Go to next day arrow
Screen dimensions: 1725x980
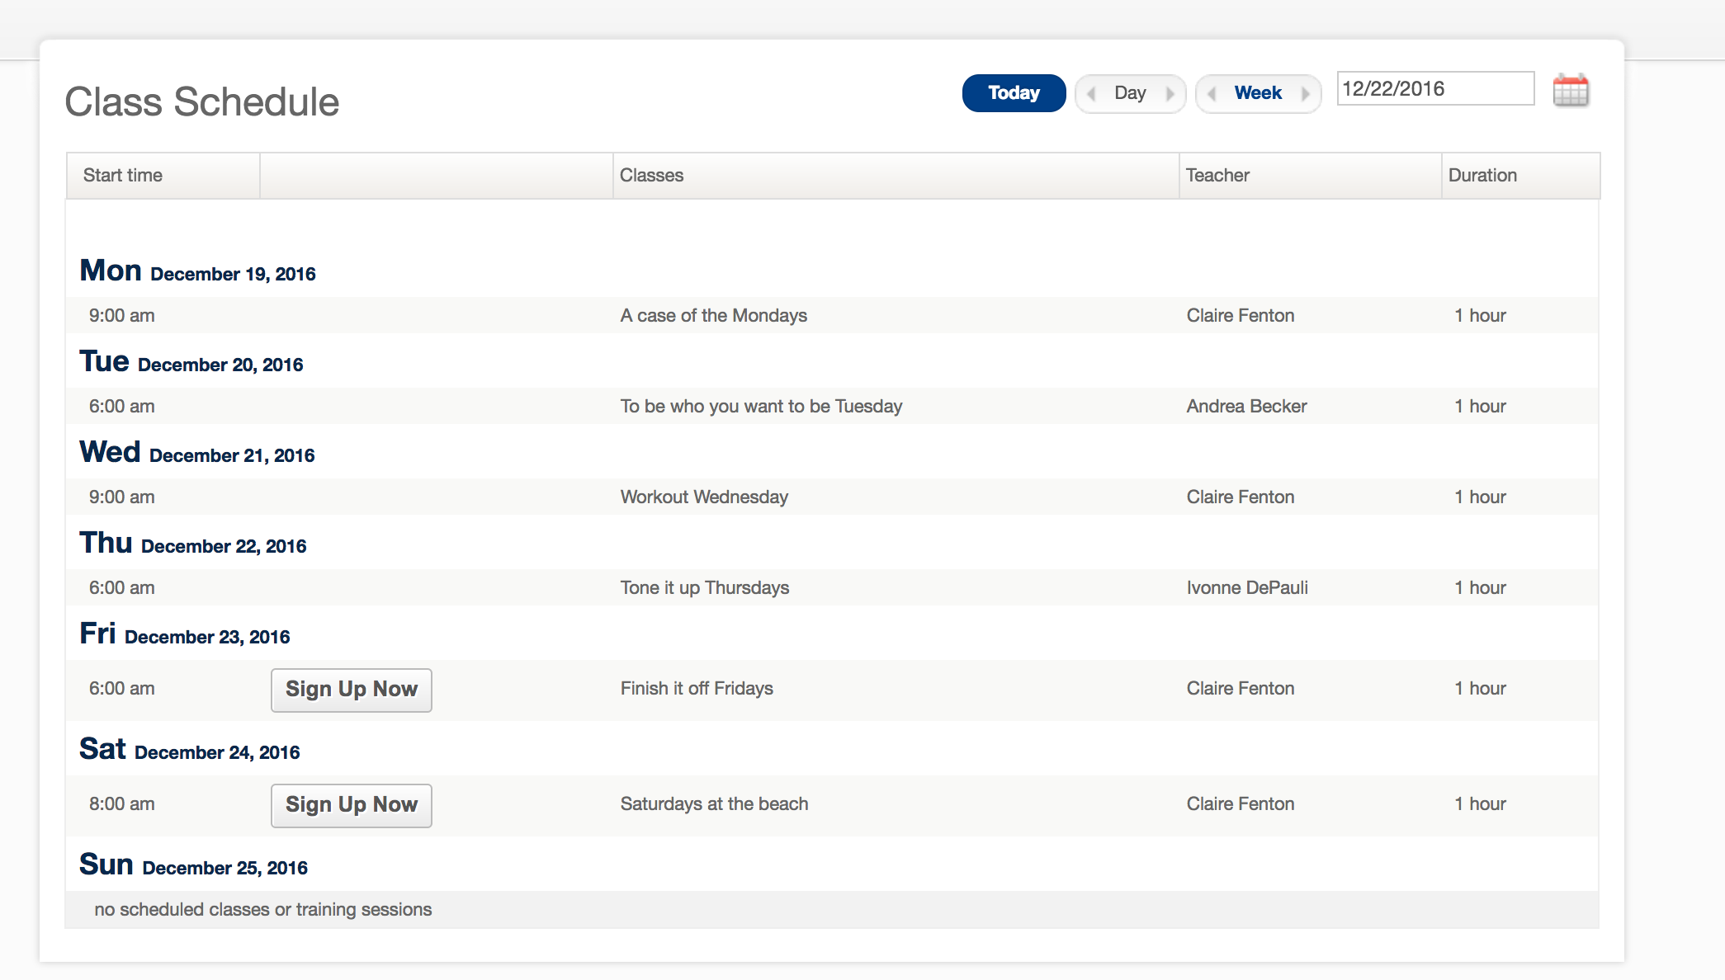click(x=1170, y=93)
